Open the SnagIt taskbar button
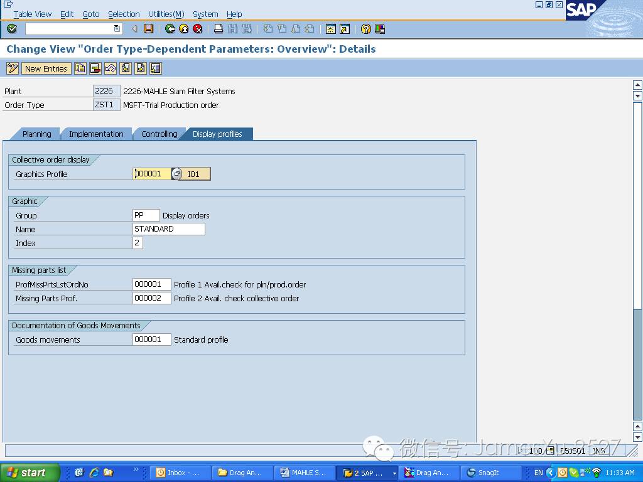Viewport: 643px width, 482px height. [491, 473]
